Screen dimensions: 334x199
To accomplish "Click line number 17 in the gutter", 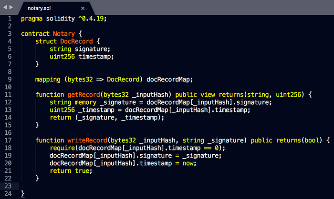I will 8,140.
